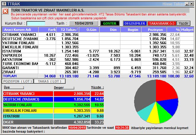Click the blue DEUTSCHE (YABANCI) legend swatch

click(28, 99)
